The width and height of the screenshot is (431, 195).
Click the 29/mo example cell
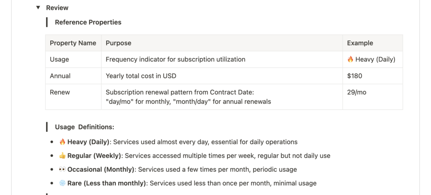pyautogui.click(x=357, y=92)
